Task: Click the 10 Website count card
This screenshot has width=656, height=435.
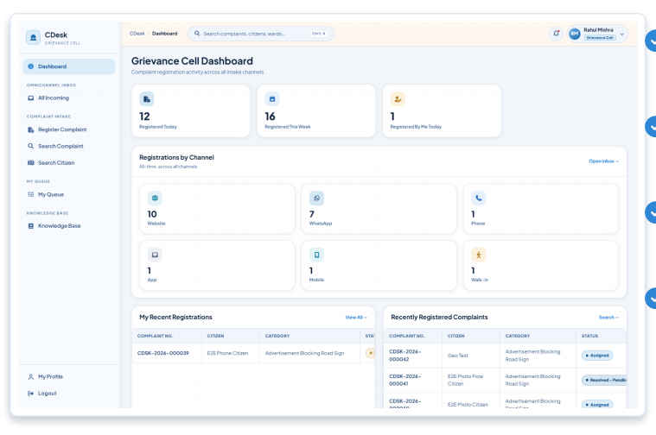Action: point(217,209)
